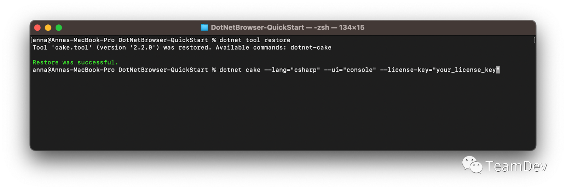The image size is (566, 190).
Task: Click the yellow minimize window button
Action: [x=48, y=27]
